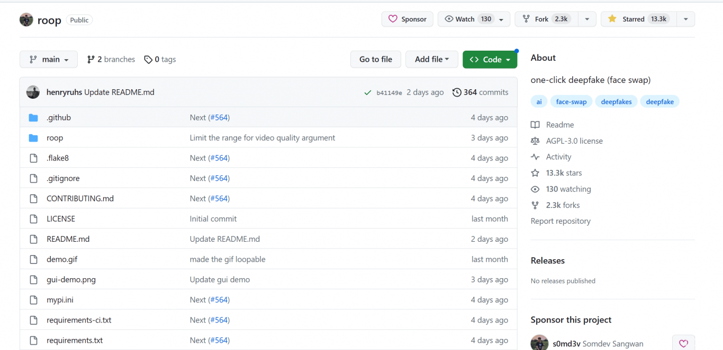Click the Sponsor button

pyautogui.click(x=407, y=19)
